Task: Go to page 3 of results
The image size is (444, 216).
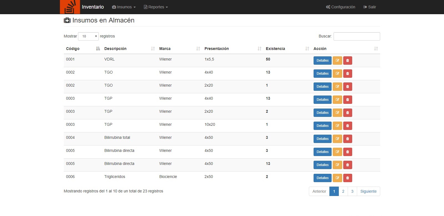Action: (x=352, y=191)
